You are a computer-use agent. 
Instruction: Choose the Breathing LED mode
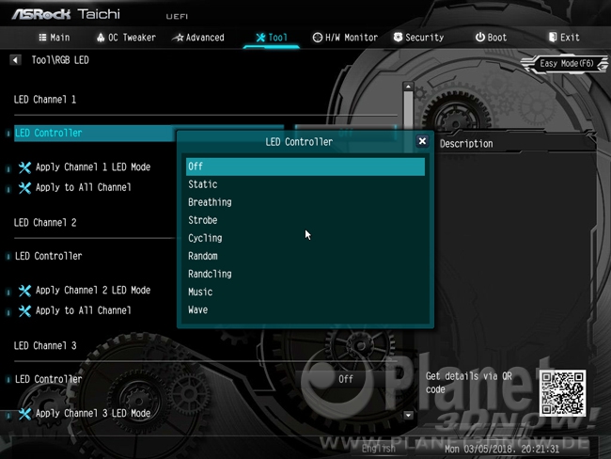coord(305,202)
